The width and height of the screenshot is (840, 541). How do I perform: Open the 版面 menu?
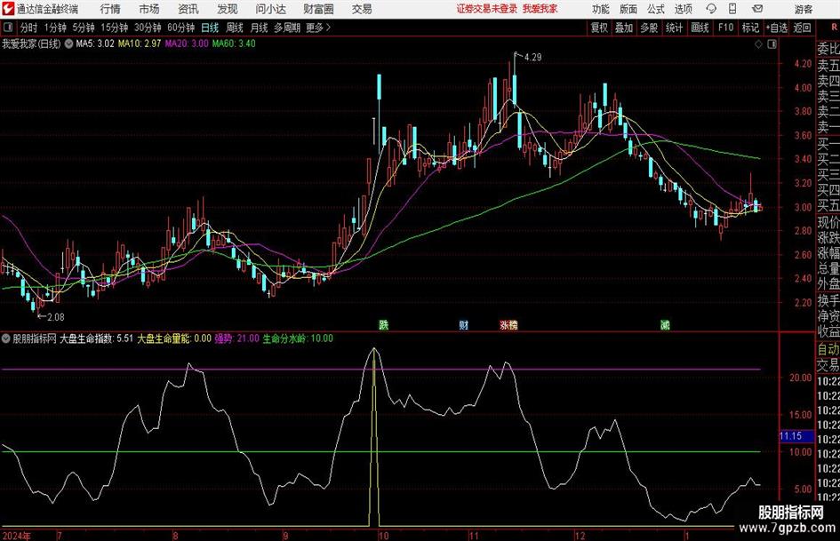628,9
